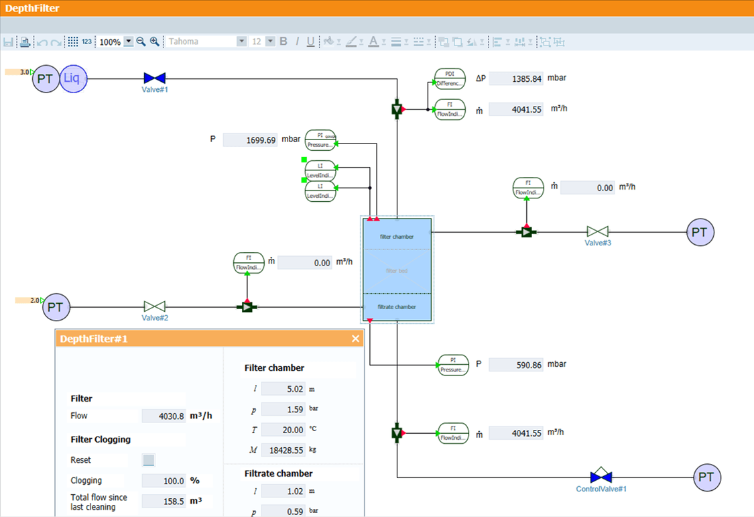This screenshot has width=754, height=517.
Task: Select the Valve#3 symbol
Action: (597, 232)
